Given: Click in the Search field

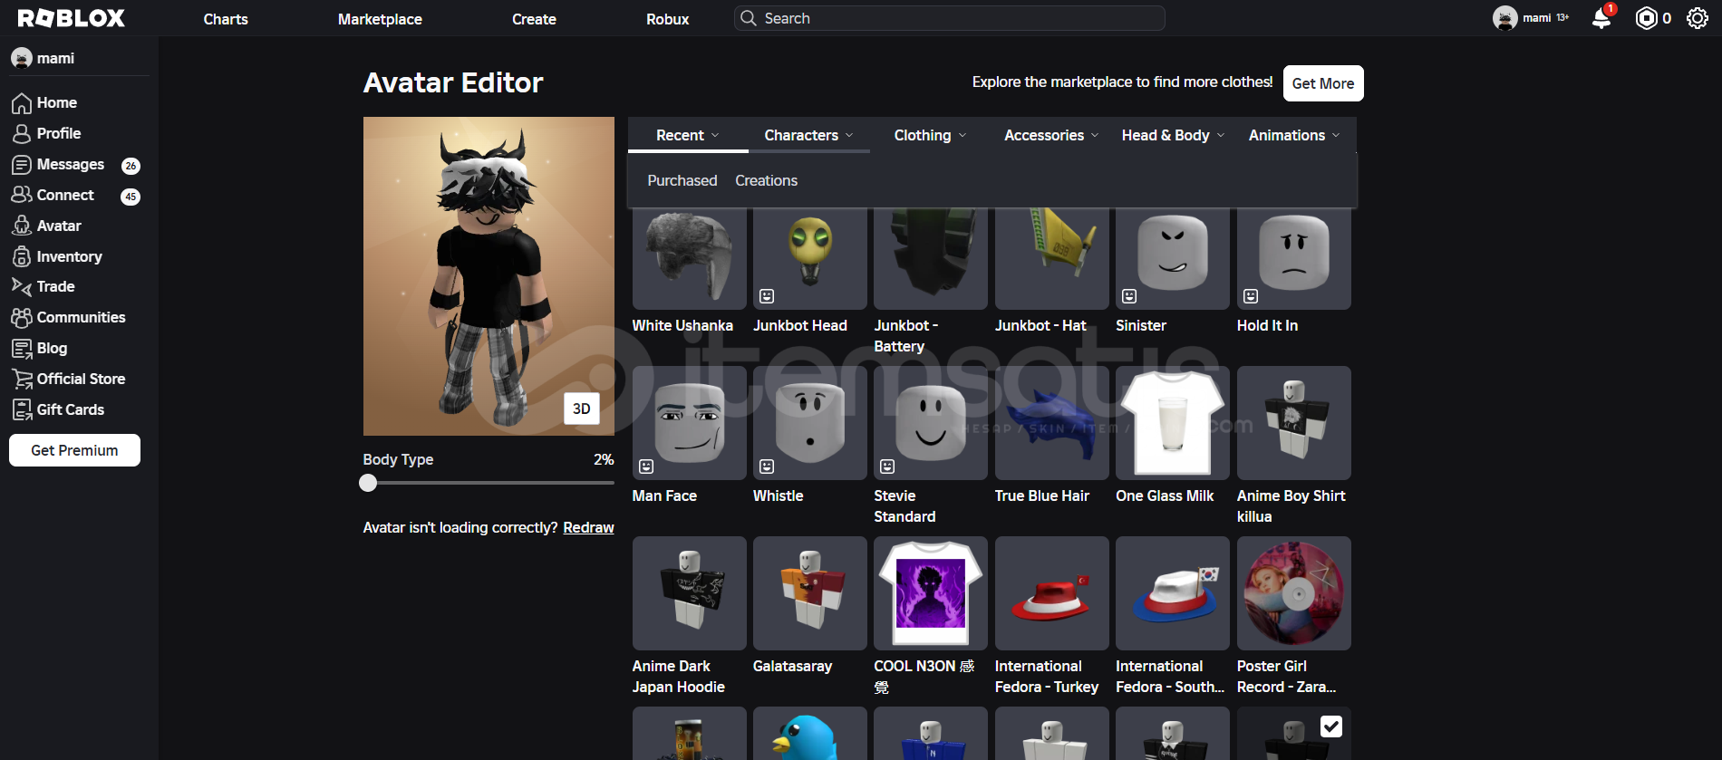Looking at the screenshot, I should point(950,18).
